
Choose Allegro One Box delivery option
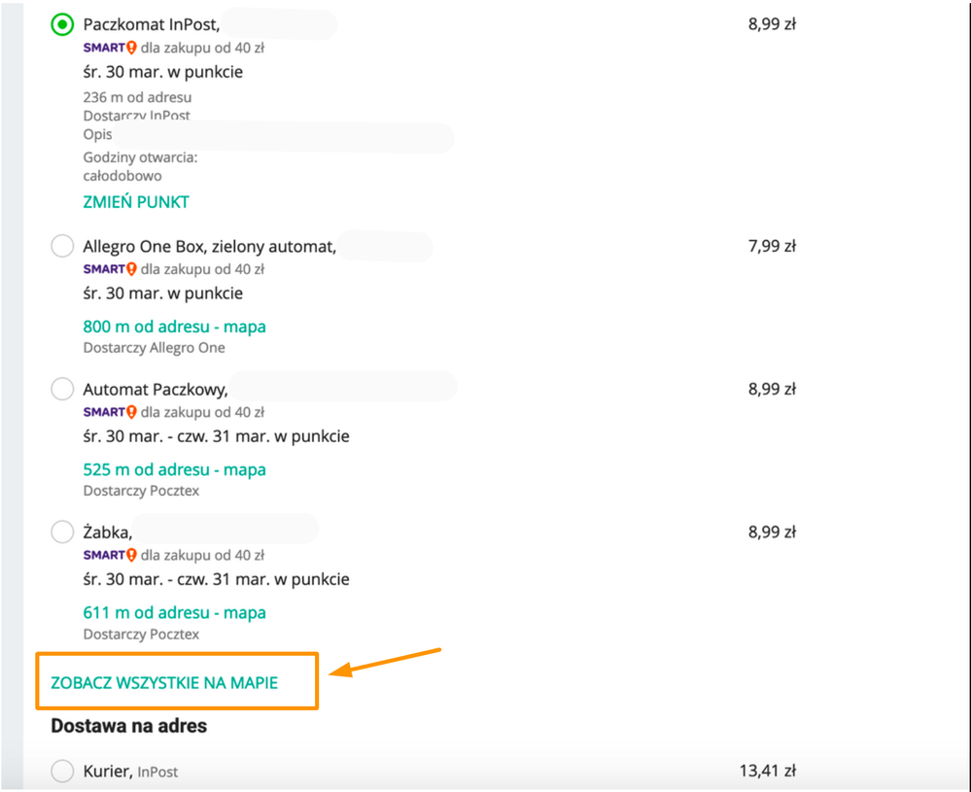[x=62, y=246]
